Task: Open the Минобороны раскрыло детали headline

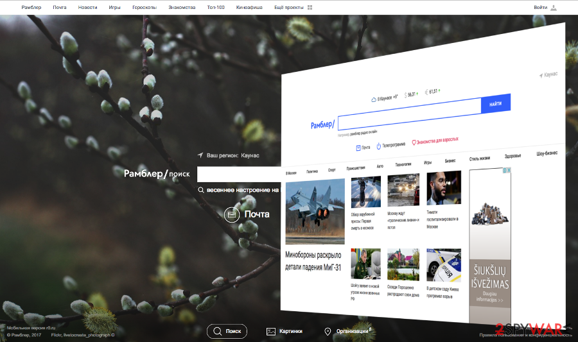Action: pos(313,261)
